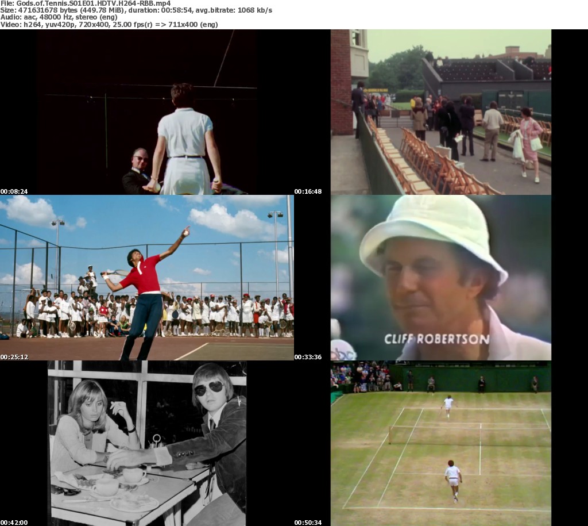The height and width of the screenshot is (526, 588).
Task: Select the thumbnail of player serving in red shirt
Action: [147, 278]
